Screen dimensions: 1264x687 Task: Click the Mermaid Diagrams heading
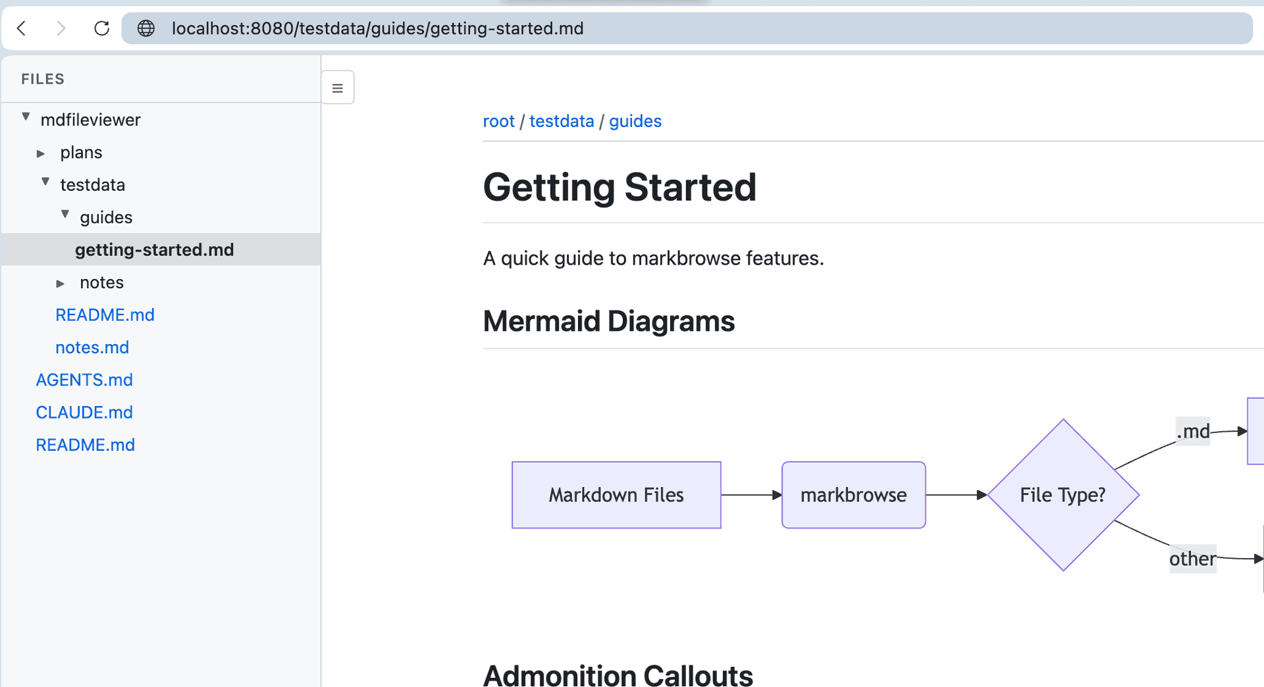click(608, 321)
